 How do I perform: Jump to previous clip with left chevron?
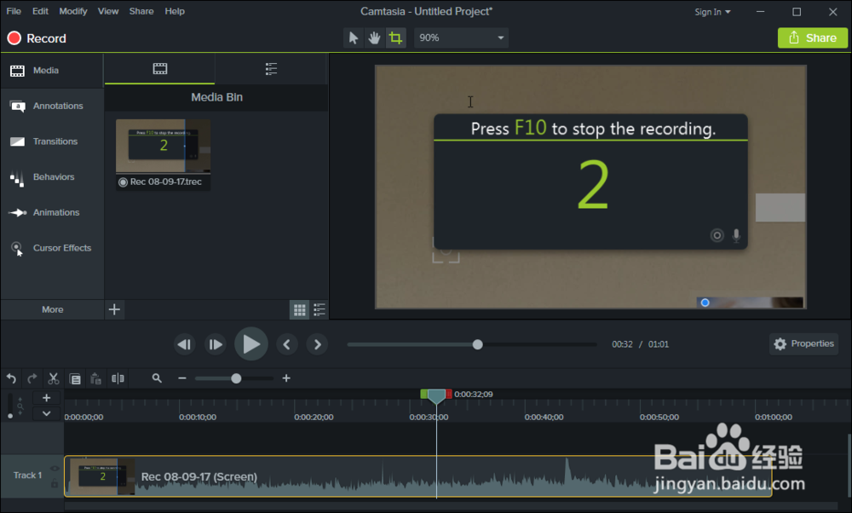tap(286, 344)
